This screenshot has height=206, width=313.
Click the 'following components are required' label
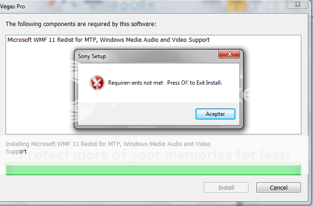click(x=81, y=24)
